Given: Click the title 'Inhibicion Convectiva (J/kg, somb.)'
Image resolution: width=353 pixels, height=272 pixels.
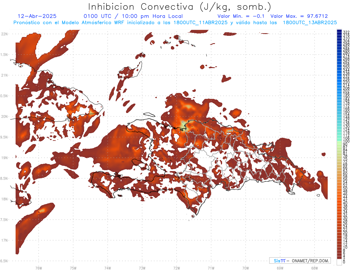Looking at the screenshot, I should (x=179, y=7).
